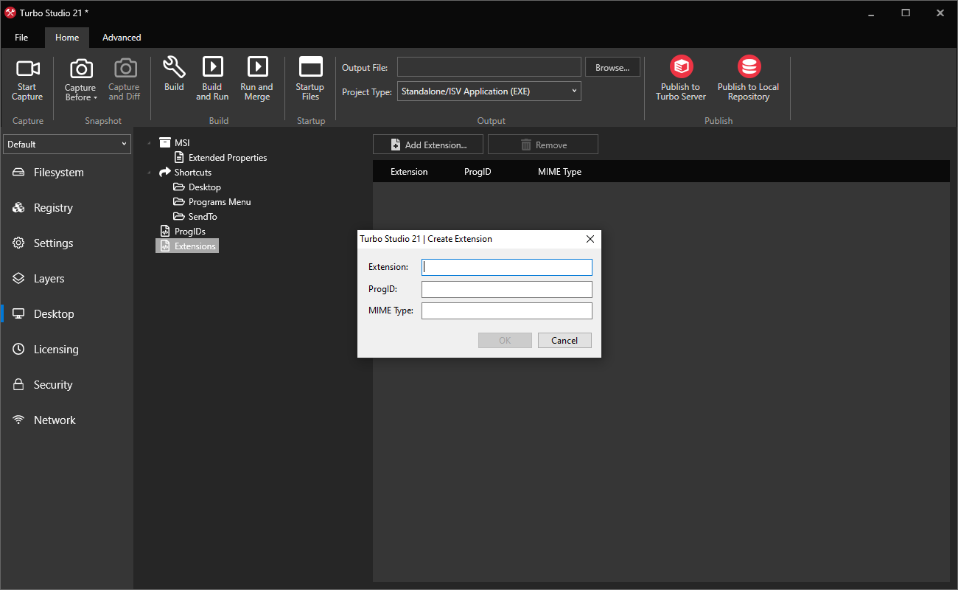Cancel the Create Extension dialog

point(564,340)
